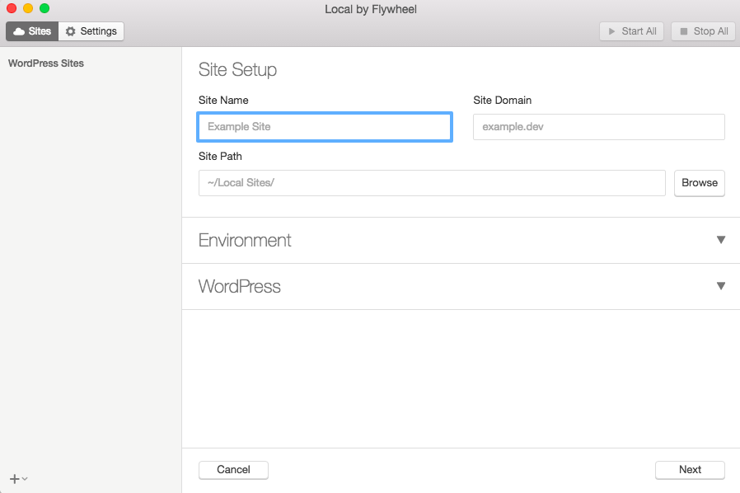The height and width of the screenshot is (493, 740).
Task: Proceed with the Next button
Action: coord(690,470)
